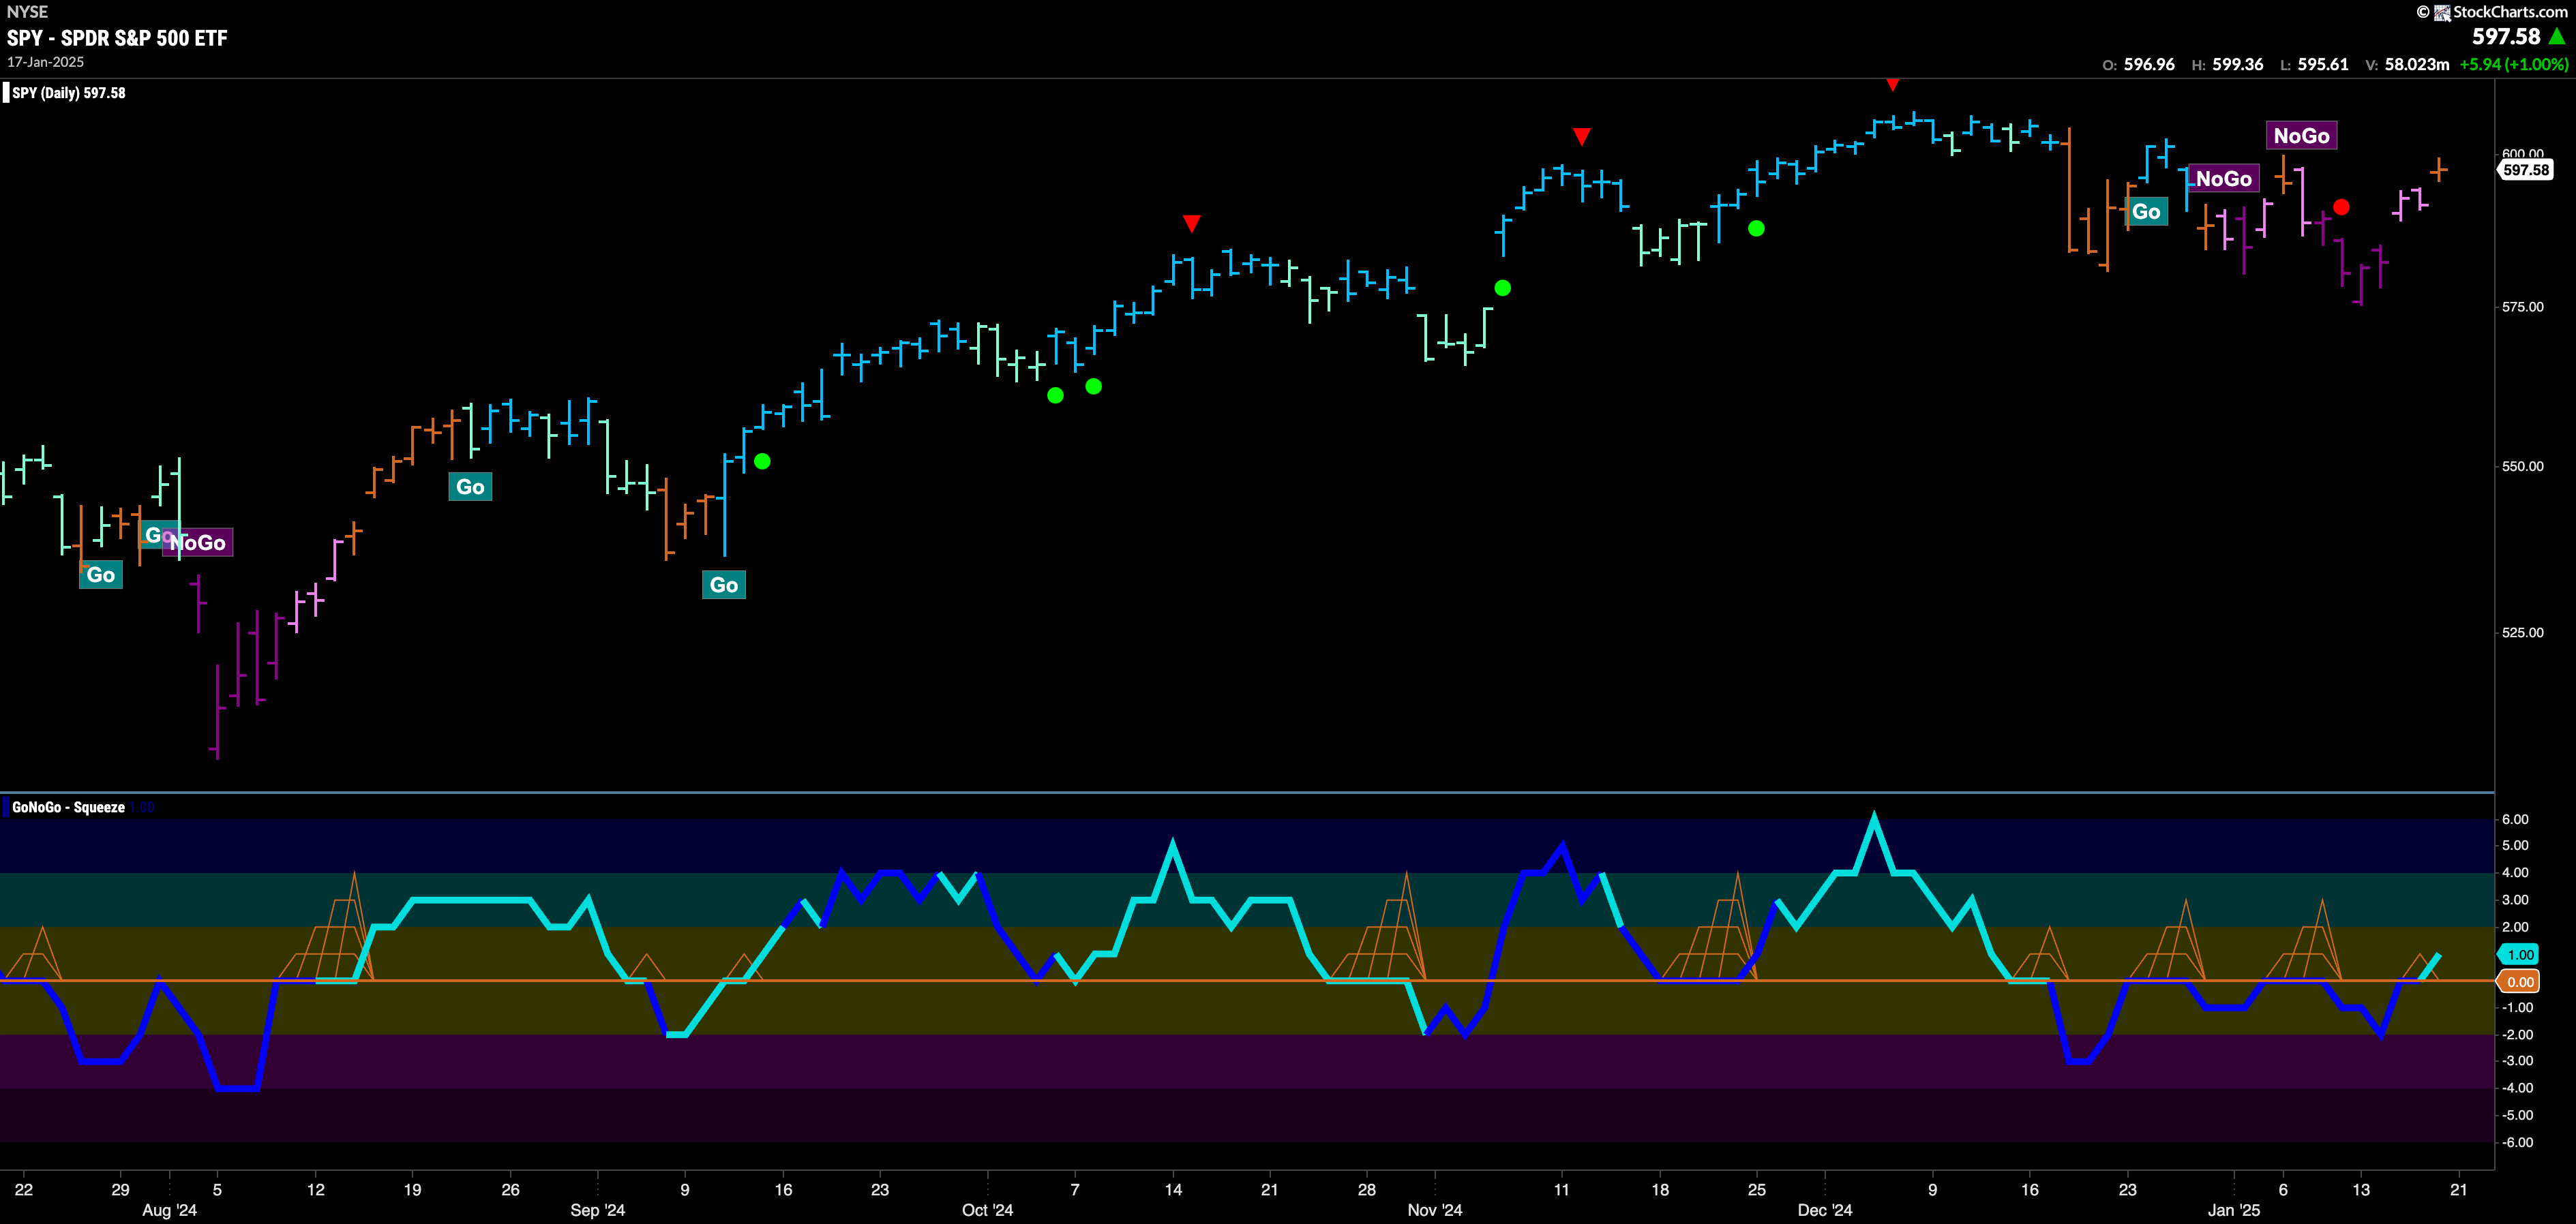
Task: Open the StockCharts.com copyright link
Action: (2510, 12)
